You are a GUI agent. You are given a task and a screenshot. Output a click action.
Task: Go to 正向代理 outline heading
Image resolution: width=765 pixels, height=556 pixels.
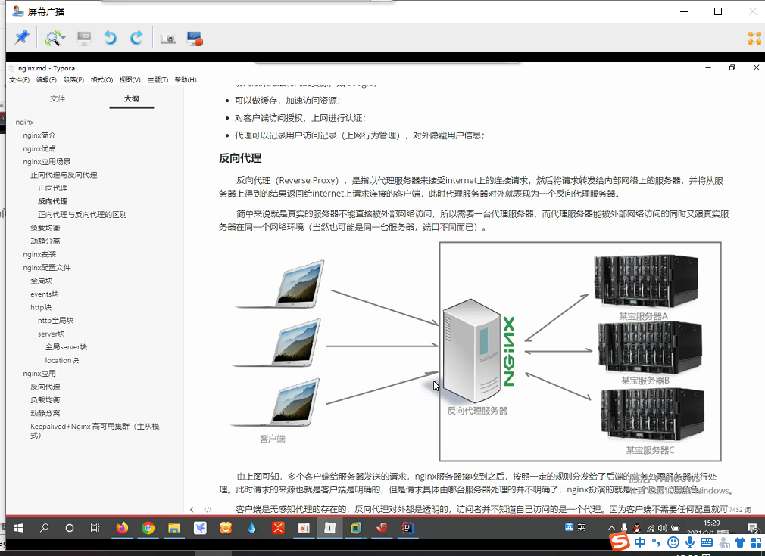(x=53, y=188)
